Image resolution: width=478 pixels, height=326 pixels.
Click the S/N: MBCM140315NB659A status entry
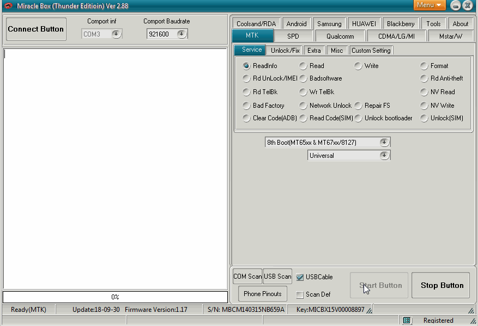click(x=246, y=310)
